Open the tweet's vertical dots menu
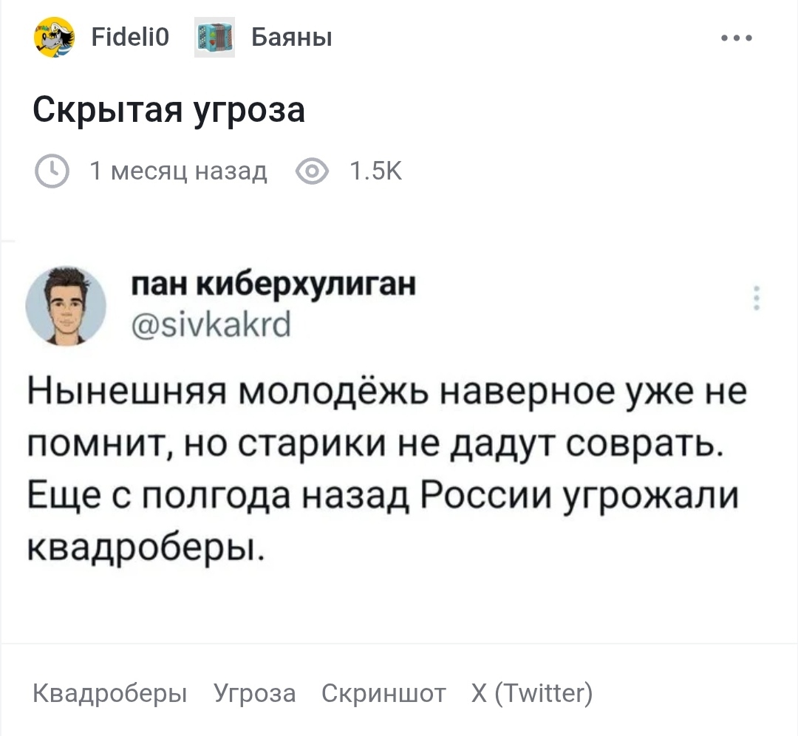This screenshot has width=798, height=736. [x=756, y=299]
